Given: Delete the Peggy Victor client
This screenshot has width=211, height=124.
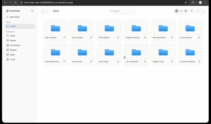Looking at the screenshot, I should [172, 61].
